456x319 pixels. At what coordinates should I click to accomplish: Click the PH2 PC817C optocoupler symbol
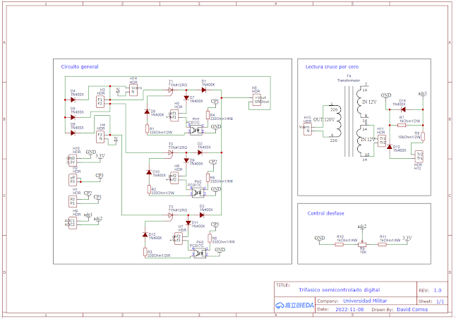198,193
